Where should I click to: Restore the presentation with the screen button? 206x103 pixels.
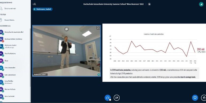click(x=195, y=98)
